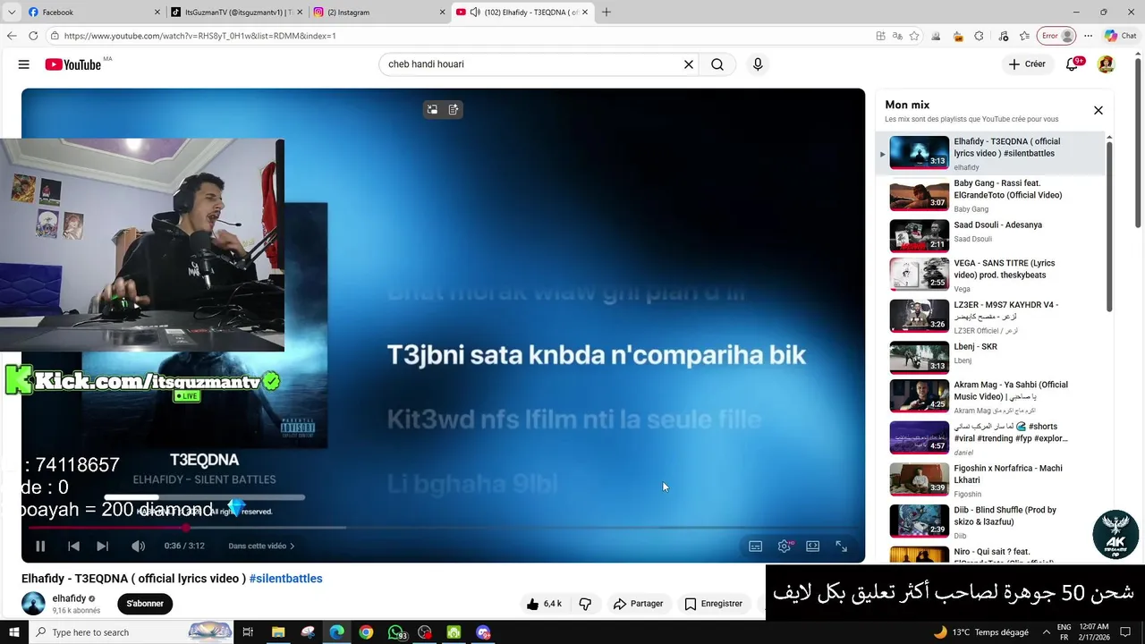Dislike the video
Screen dimensions: 1145x644
[x=585, y=604]
